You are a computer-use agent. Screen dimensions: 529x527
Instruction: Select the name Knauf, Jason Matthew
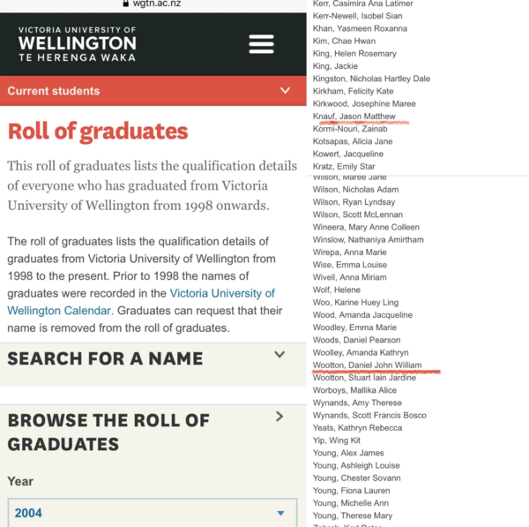354,116
